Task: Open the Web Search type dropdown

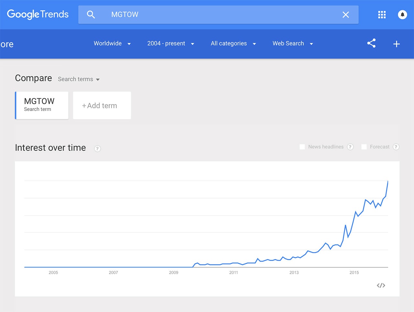Action: tap(292, 44)
